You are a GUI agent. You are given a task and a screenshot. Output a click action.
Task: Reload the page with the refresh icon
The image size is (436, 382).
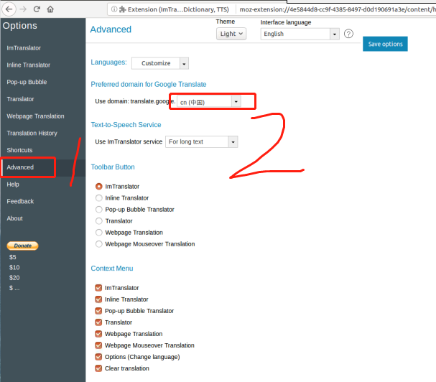(37, 9)
